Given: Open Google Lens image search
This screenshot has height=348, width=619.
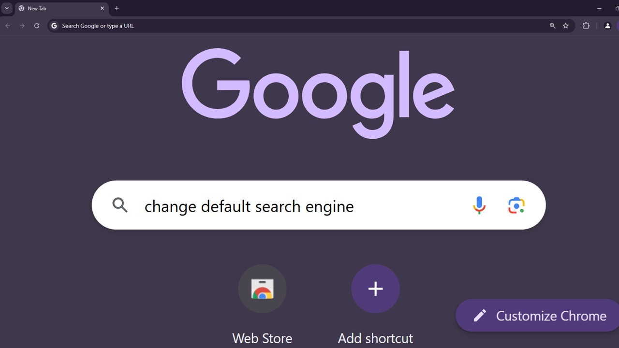Looking at the screenshot, I should [x=516, y=205].
